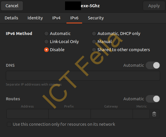The image size is (166, 137).
Task: Click the route Address field
Action: click(28, 114)
